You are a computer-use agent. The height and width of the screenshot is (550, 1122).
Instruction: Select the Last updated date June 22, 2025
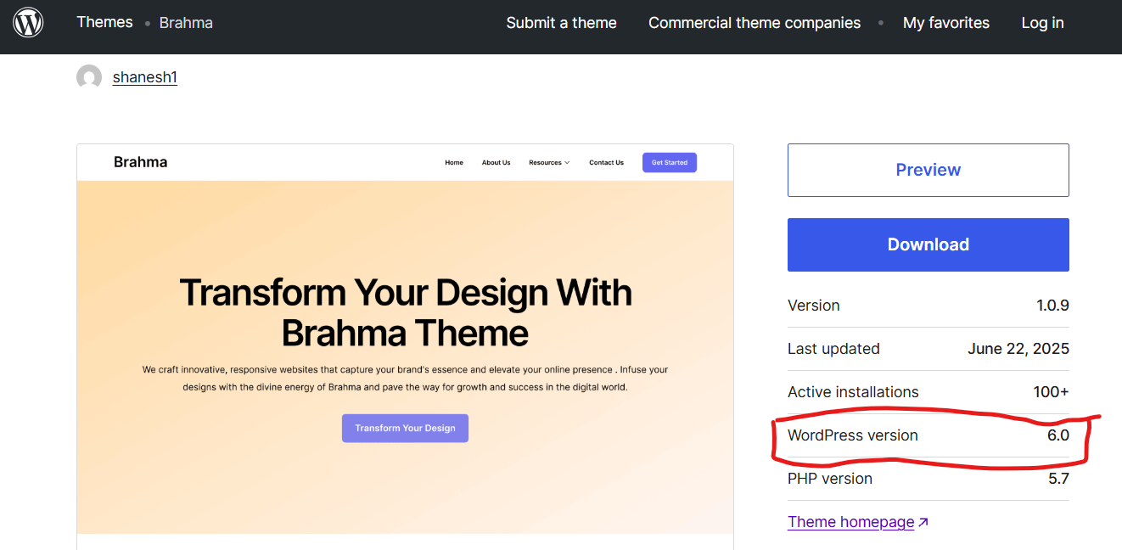coord(1018,349)
